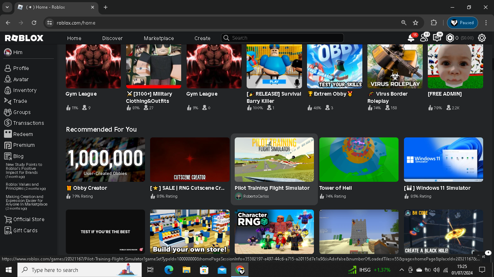The height and width of the screenshot is (277, 494).
Task: Reload the Roblox page
Action: tap(34, 23)
